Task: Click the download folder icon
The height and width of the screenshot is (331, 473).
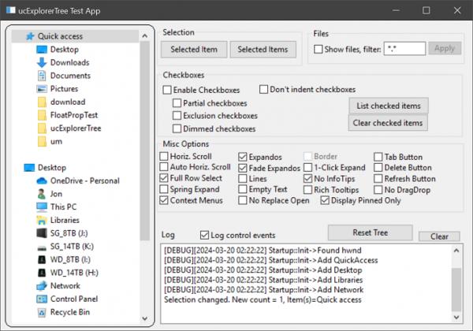Action: 42,102
